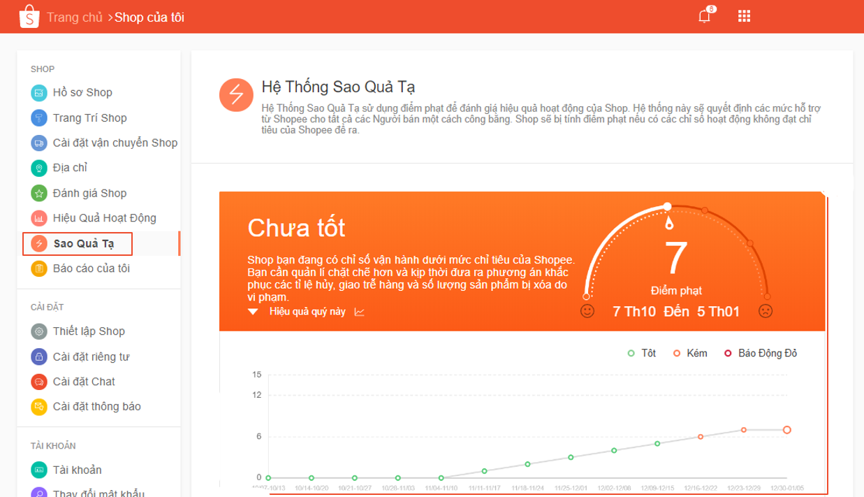Click the Đánh giá Shop star icon
This screenshot has height=497, width=864.
click(x=39, y=193)
